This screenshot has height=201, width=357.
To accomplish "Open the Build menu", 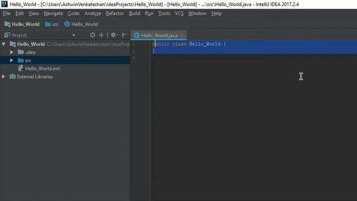I will (134, 13).
